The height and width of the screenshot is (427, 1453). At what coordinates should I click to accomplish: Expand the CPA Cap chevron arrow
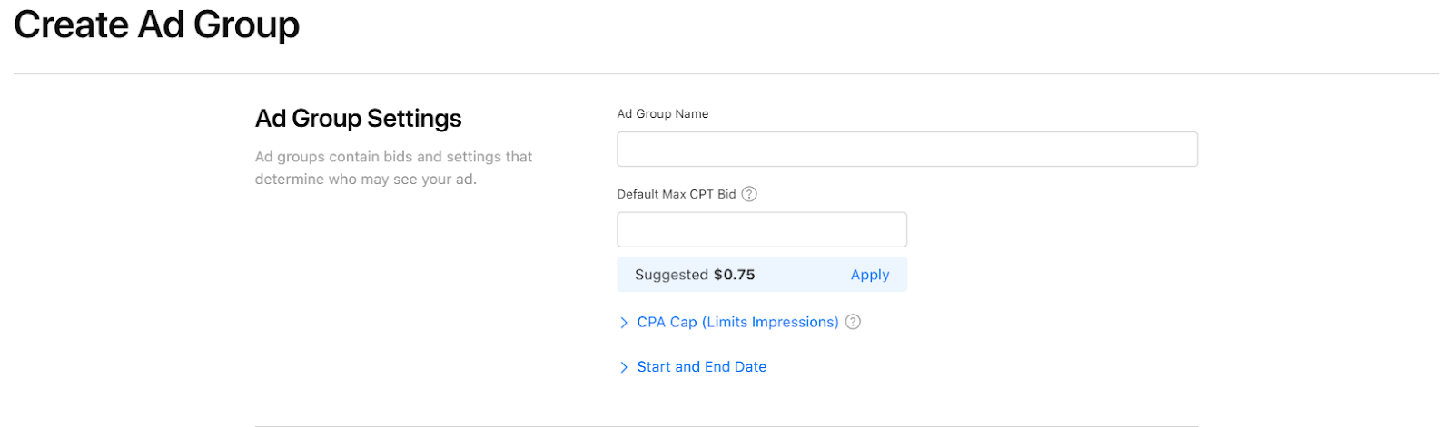624,323
